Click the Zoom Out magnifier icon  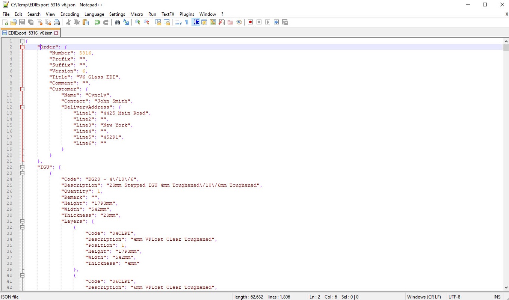point(147,23)
